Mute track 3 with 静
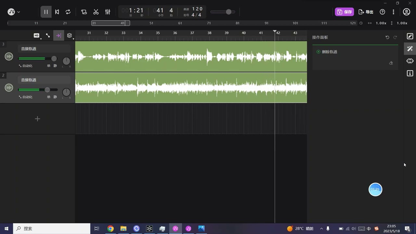416x234 pixels. 55,66
